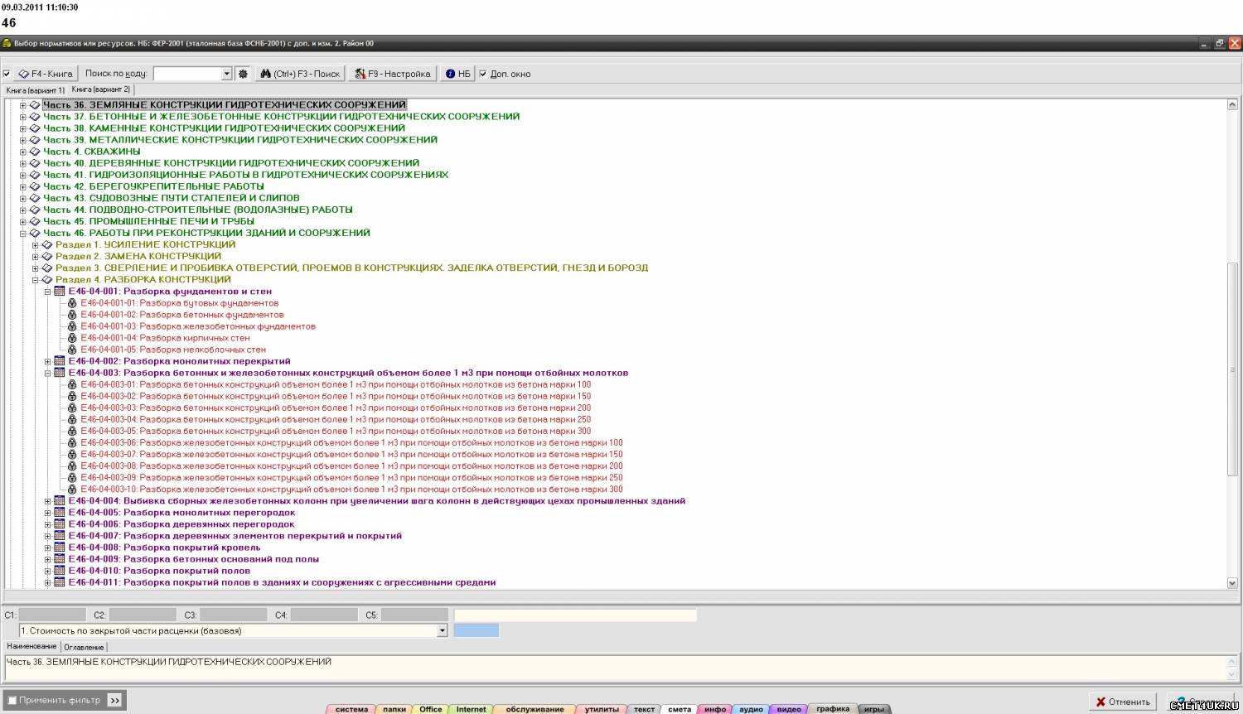The width and height of the screenshot is (1243, 714).
Task: Click the table icon of E46-04-004
Action: tap(60, 500)
